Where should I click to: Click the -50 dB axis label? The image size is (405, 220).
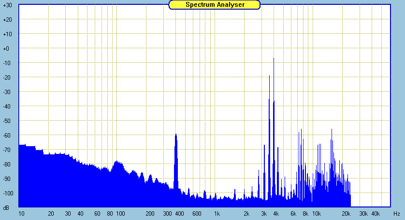[x=7, y=121]
